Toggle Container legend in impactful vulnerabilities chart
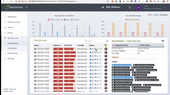This screenshot has width=170, height=95. pyautogui.click(x=75, y=20)
